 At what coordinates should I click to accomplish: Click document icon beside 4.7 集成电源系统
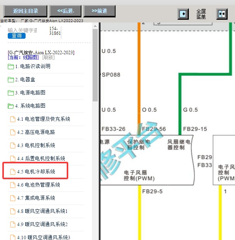pos(12,198)
